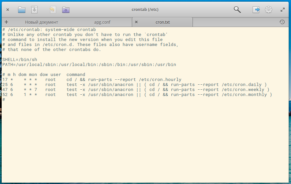
Task: Switch to the apg.conf tab
Action: (102, 22)
